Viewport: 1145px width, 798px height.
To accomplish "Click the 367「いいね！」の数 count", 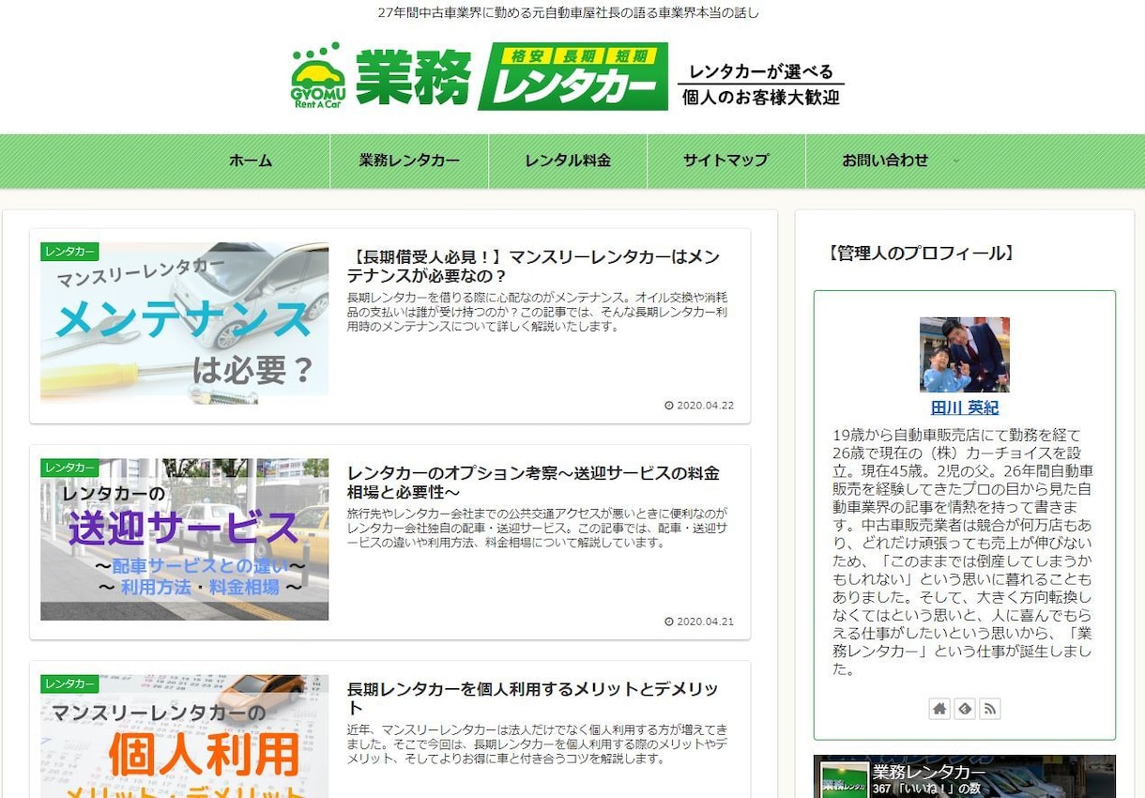I will [x=926, y=789].
